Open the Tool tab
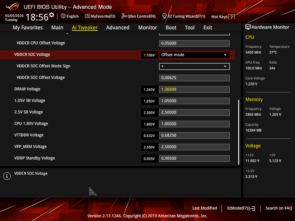 point(190,28)
